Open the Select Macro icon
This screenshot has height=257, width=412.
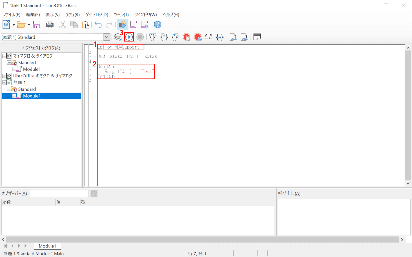pyautogui.click(x=133, y=24)
